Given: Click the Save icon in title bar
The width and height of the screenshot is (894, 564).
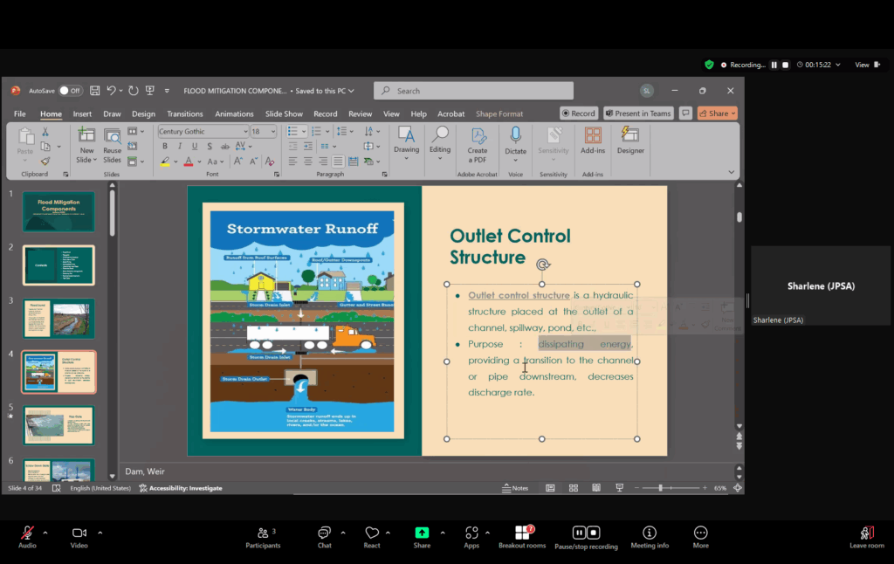Looking at the screenshot, I should 95,90.
